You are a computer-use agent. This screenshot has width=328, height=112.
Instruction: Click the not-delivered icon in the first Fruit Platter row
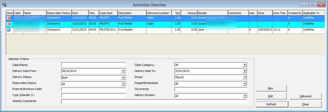coord(8,18)
